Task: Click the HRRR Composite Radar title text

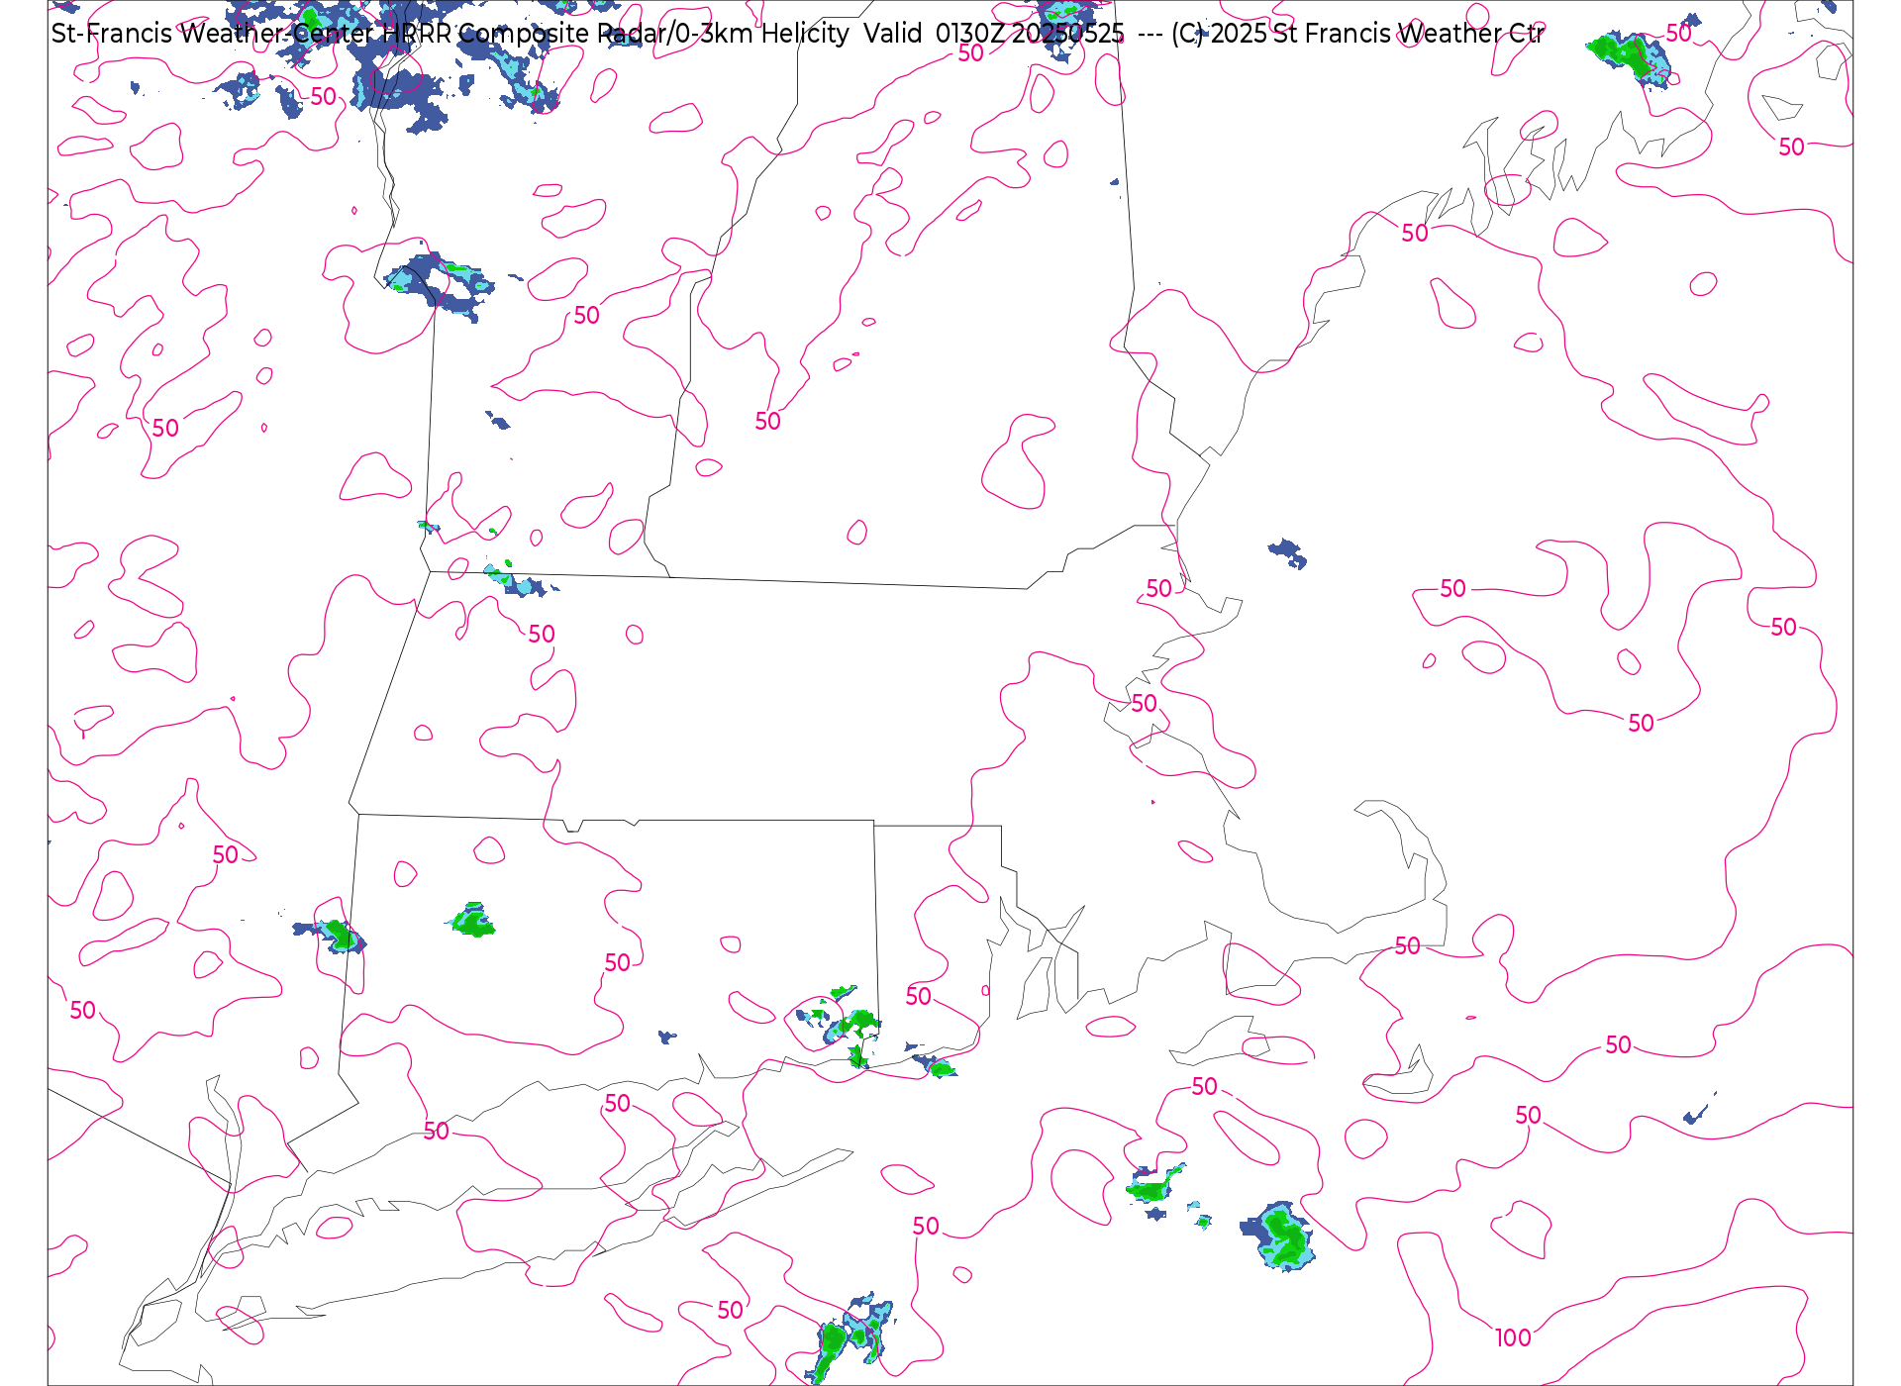Action: pos(797,34)
